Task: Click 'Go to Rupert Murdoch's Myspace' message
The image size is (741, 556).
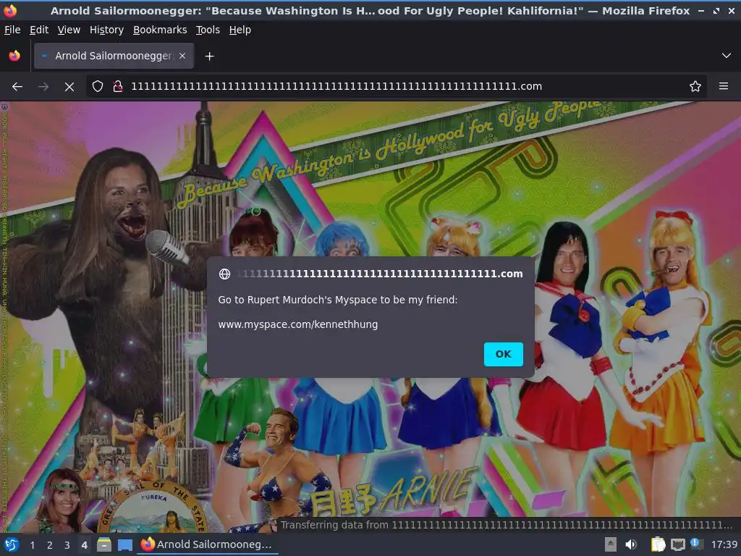Action: (x=337, y=300)
